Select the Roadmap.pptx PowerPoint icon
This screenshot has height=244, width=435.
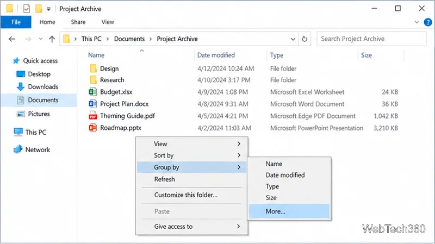[92, 128]
